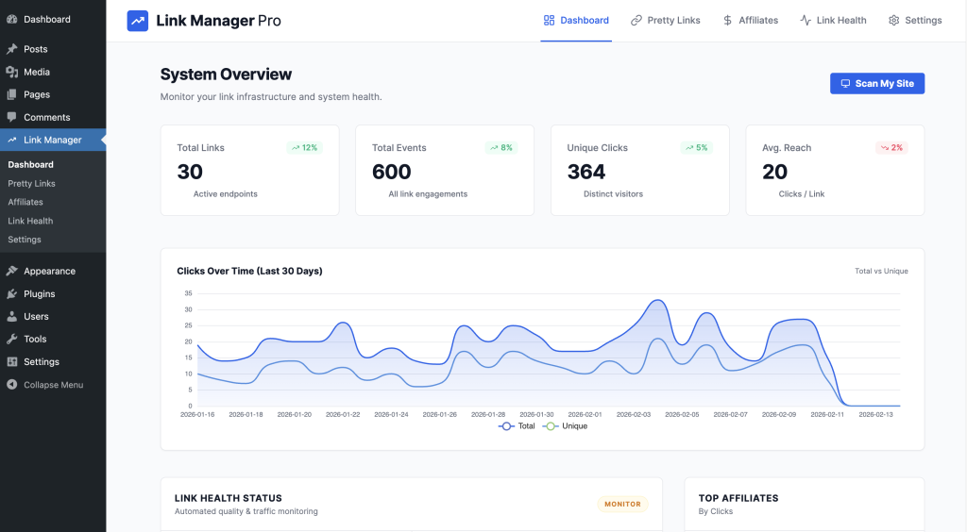Click the Total Links 12% trend badge
The width and height of the screenshot is (967, 532).
coord(304,147)
